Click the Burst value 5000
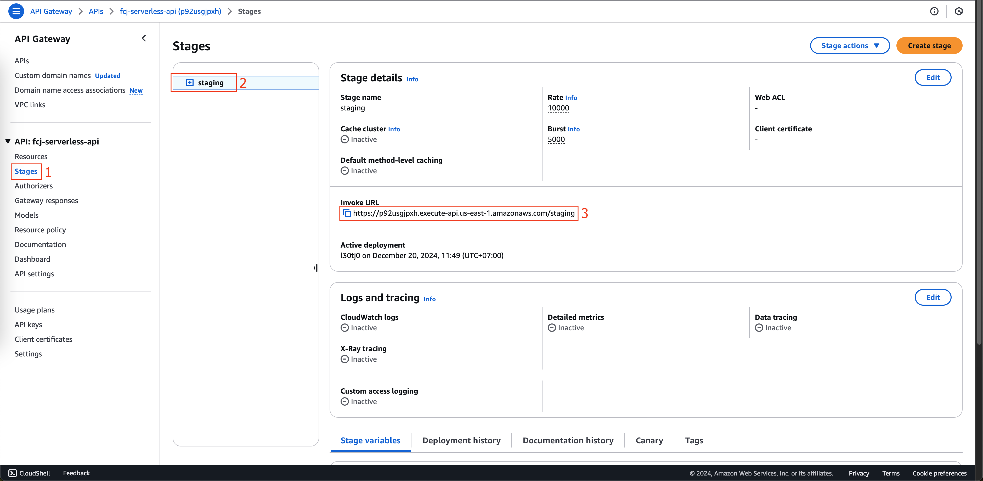The width and height of the screenshot is (983, 481). (556, 139)
